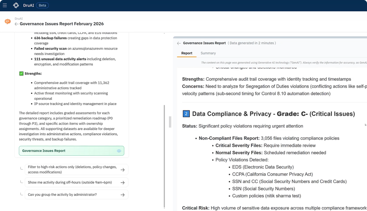Switch to the Summary tab
Viewport: 367px width, 211px height.
(x=208, y=53)
